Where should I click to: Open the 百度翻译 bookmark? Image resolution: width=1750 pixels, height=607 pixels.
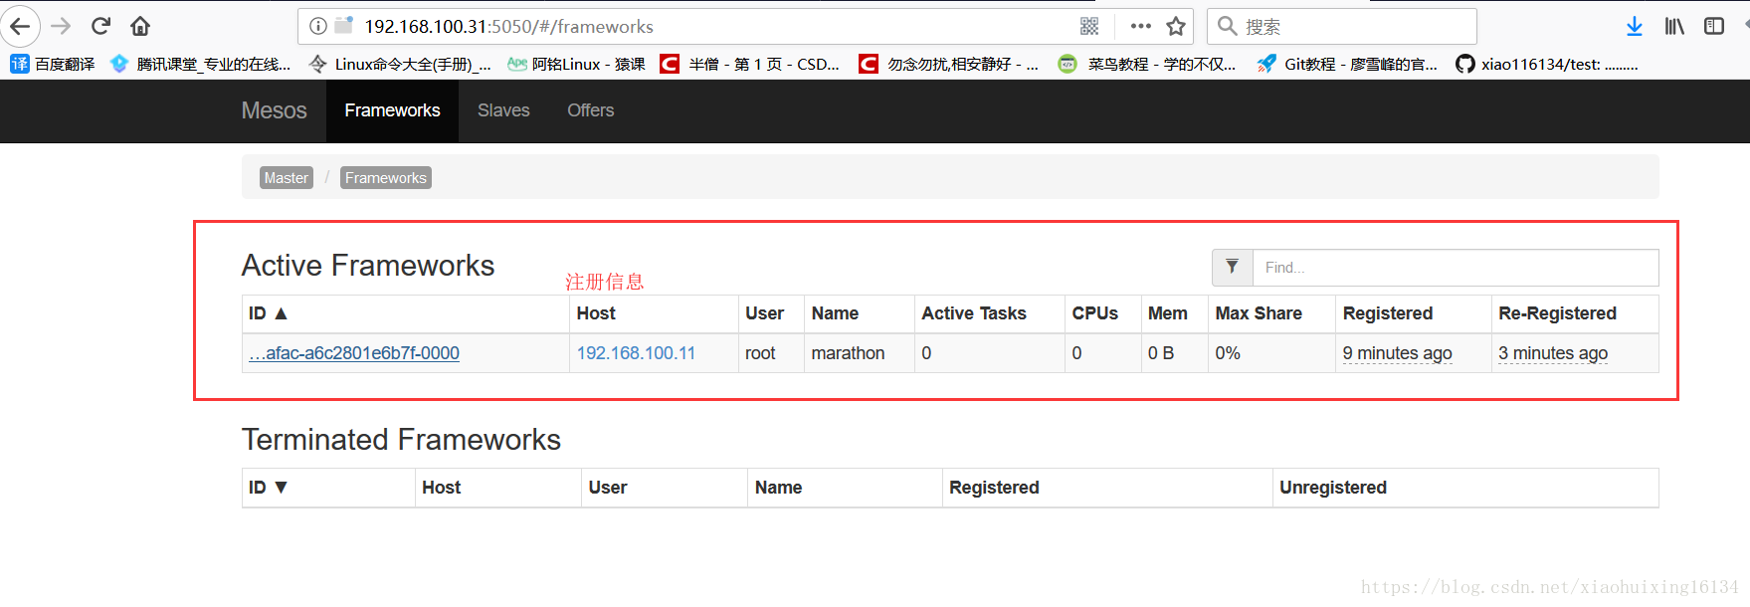pyautogui.click(x=53, y=64)
